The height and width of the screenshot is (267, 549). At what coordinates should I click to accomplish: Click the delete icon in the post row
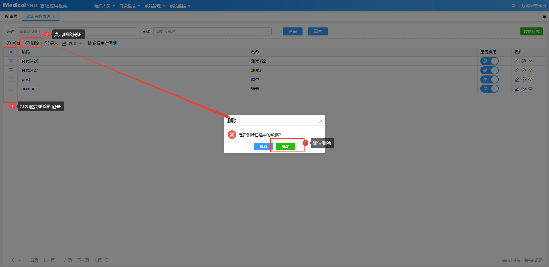(524, 79)
